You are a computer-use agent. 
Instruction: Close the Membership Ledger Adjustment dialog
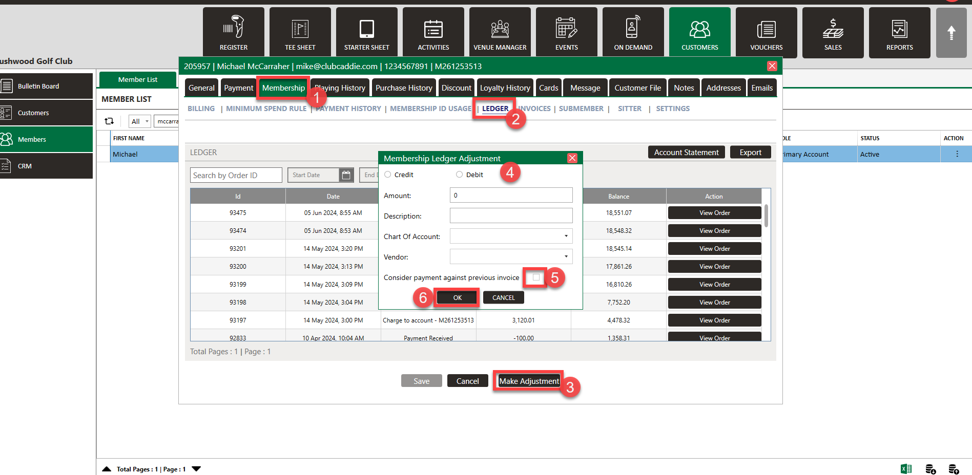click(x=572, y=158)
